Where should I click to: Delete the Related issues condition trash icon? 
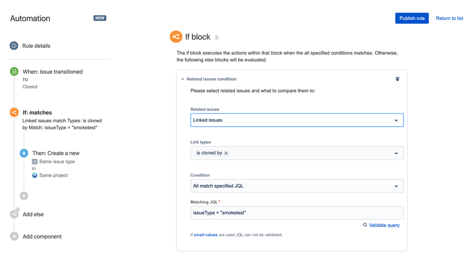point(397,79)
